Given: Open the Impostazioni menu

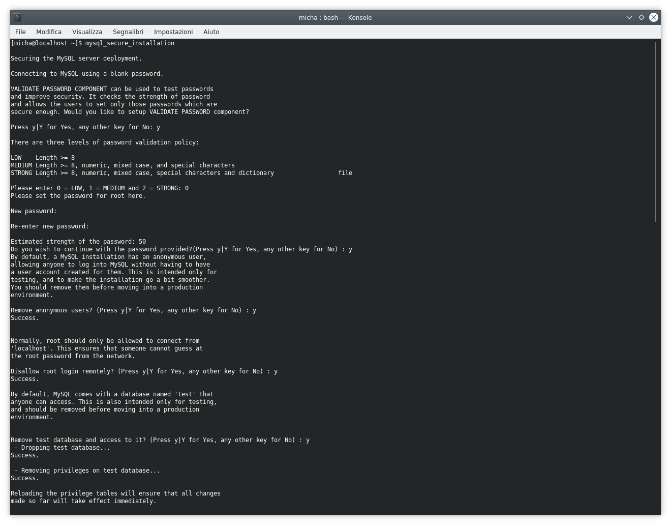Looking at the screenshot, I should coord(173,32).
